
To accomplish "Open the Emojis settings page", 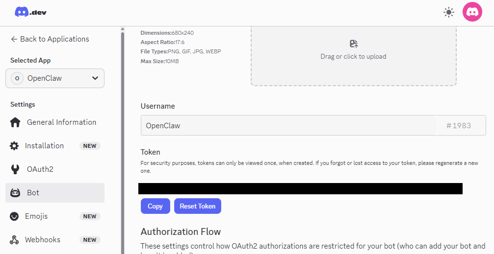I will coord(37,216).
